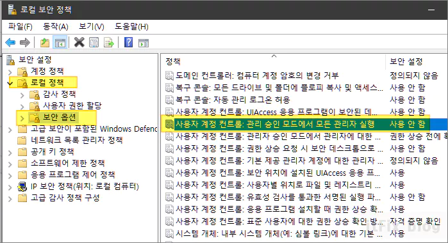Screen dimensions: 448x243
Task: Select 계정 정책 in the tree
Action: (47, 71)
